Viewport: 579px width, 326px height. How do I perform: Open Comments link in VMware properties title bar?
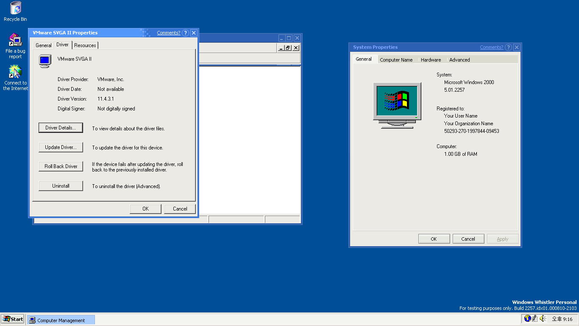[168, 33]
